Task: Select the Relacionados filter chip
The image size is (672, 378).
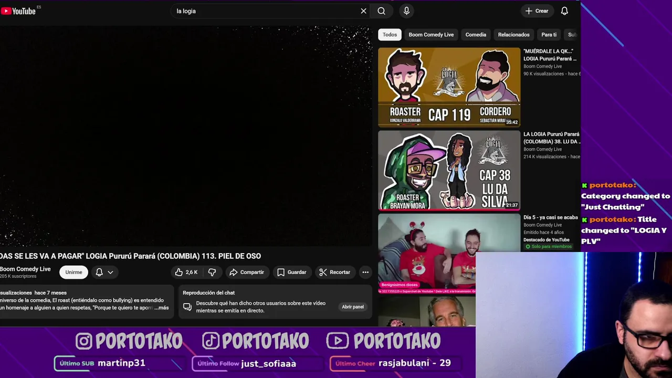Action: [513, 35]
